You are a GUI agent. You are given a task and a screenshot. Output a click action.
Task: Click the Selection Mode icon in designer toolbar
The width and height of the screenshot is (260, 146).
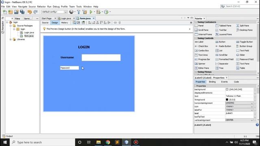[x=74, y=23]
